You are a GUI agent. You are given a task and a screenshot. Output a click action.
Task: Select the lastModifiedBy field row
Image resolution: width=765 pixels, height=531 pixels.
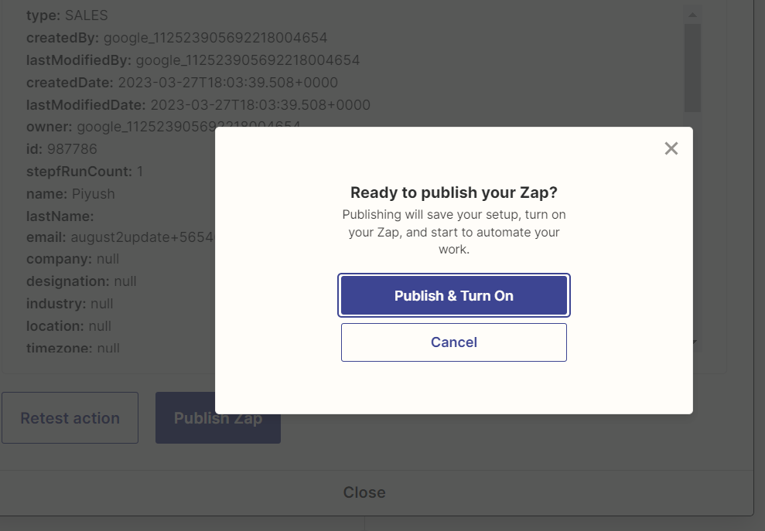click(193, 60)
